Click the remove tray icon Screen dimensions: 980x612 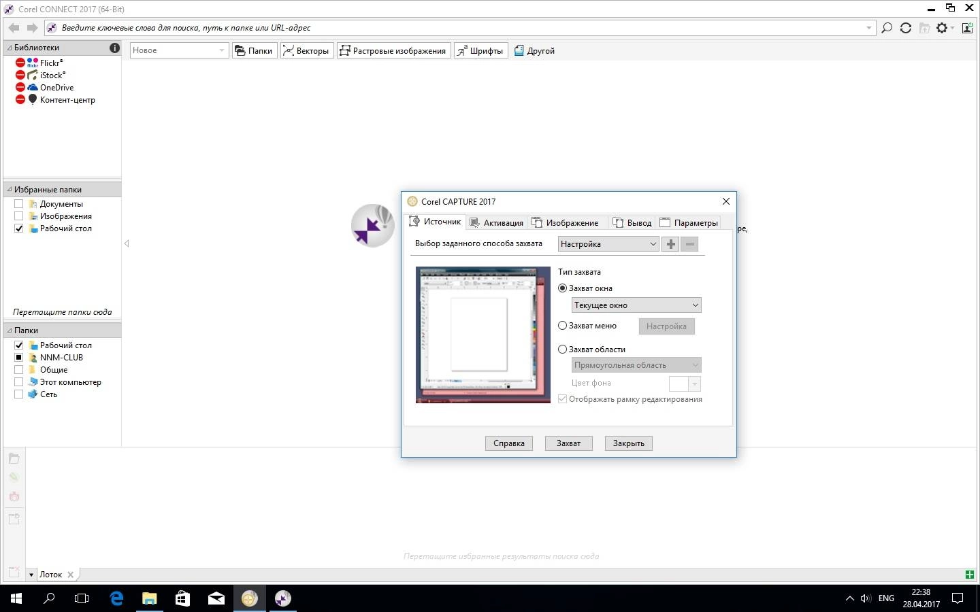14,573
